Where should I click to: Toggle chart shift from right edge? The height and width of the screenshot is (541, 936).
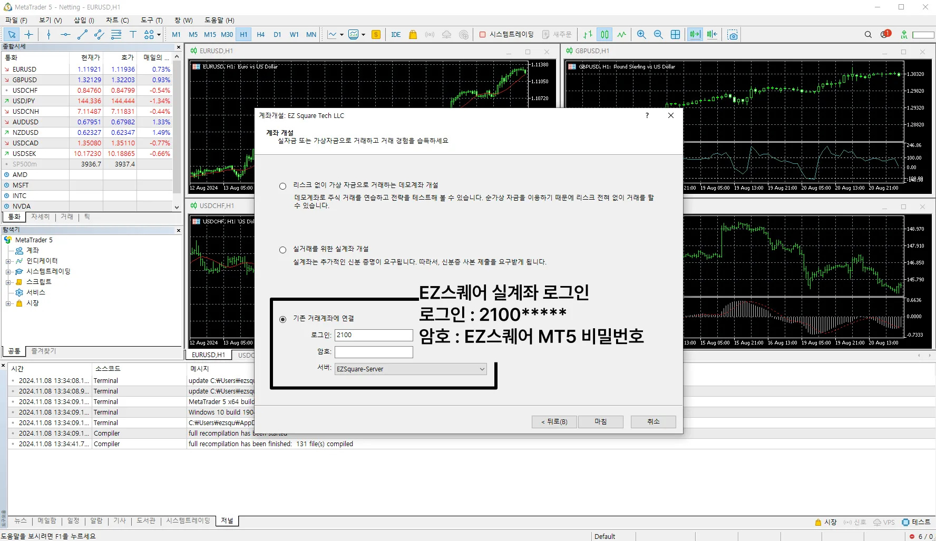[712, 35]
